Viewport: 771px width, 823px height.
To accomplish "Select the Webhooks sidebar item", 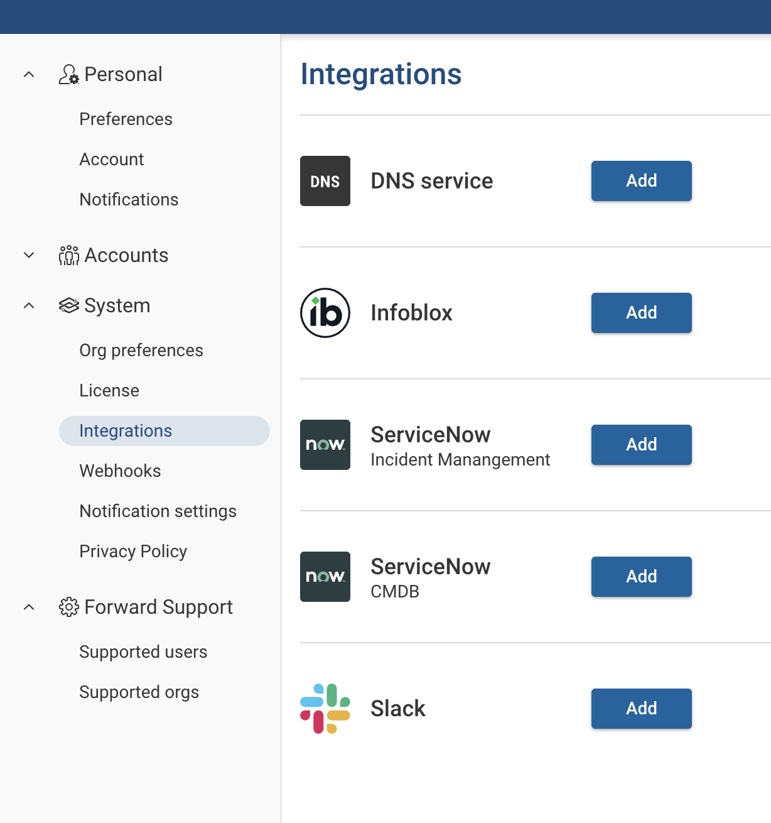I will pos(120,471).
